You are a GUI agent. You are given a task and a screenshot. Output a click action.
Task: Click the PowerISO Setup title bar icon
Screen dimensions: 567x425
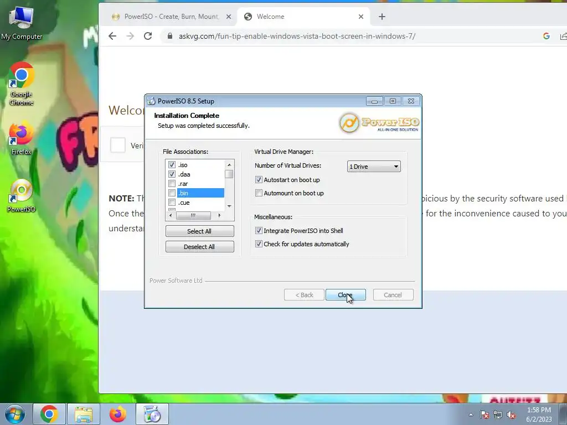point(151,101)
